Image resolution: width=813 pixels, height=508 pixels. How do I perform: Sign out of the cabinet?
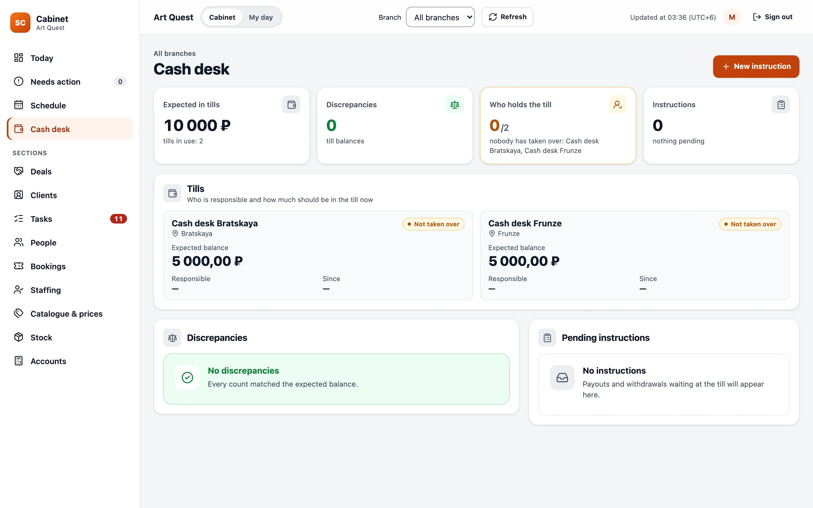pyautogui.click(x=772, y=17)
